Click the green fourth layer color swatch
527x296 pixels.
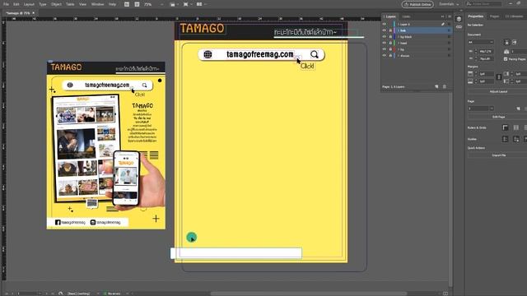coord(394,43)
